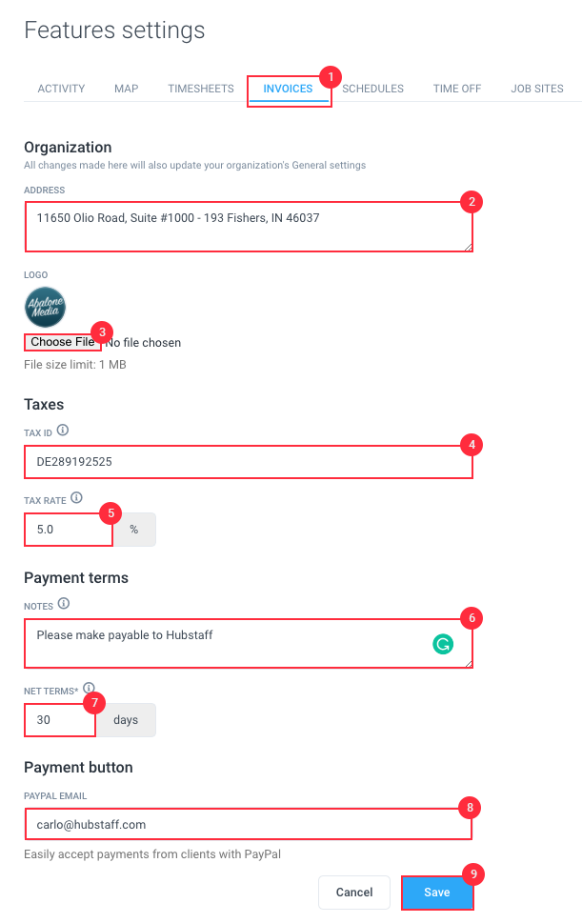Image resolution: width=582 pixels, height=923 pixels.
Task: Switch to the Schedules tab
Action: coord(372,89)
